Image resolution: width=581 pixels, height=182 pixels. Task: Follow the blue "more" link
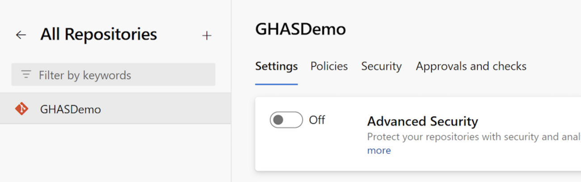(379, 150)
